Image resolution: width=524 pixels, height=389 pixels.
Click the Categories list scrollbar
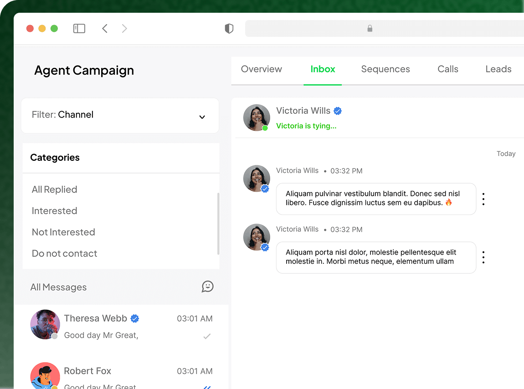pos(218,223)
